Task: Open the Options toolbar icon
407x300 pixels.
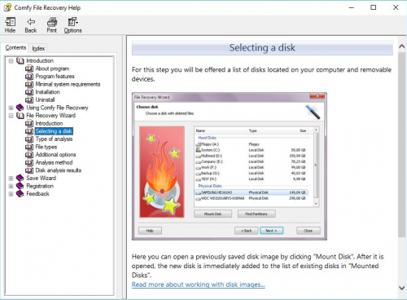Action: [x=72, y=22]
